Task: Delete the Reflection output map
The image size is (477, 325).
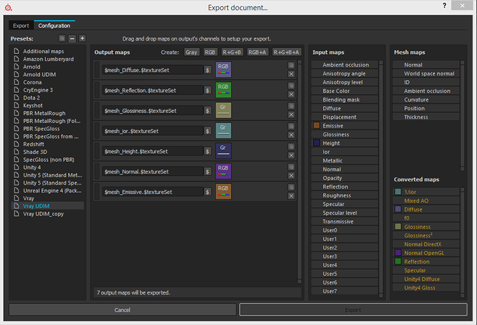Action: point(291,95)
